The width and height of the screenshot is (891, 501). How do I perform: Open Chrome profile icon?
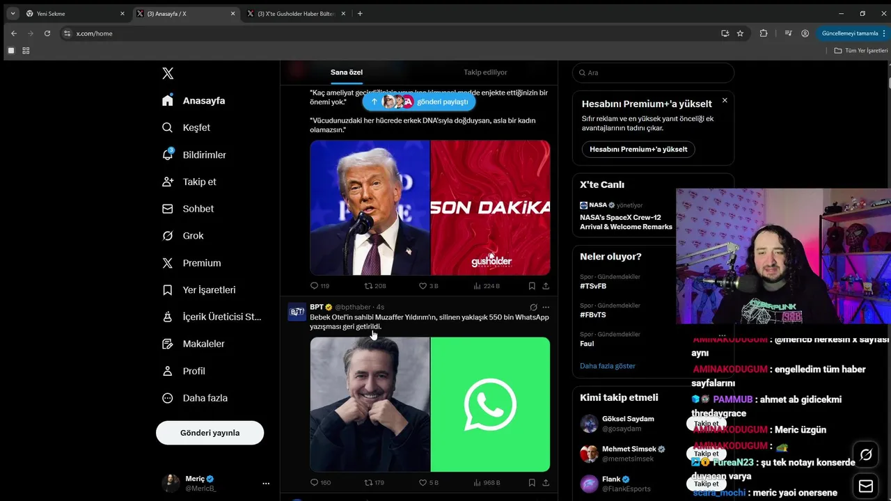click(805, 33)
